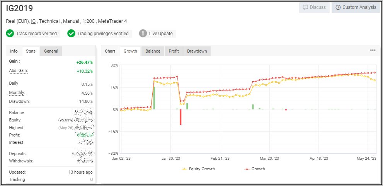This screenshot has height=186, width=383.
Task: Switch to the Profit chart tab
Action: (x=174, y=51)
